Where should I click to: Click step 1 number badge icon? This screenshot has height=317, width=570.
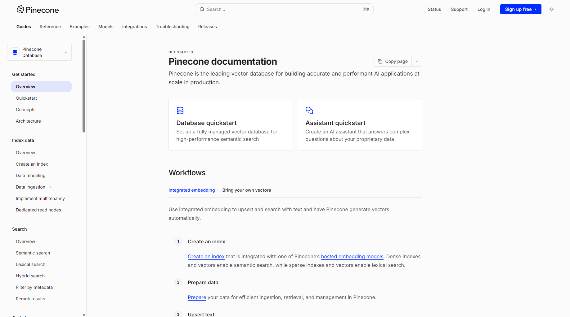pyautogui.click(x=178, y=241)
